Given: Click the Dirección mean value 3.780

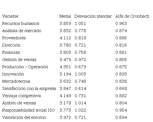Looking at the screenshot, I should tap(65, 45).
